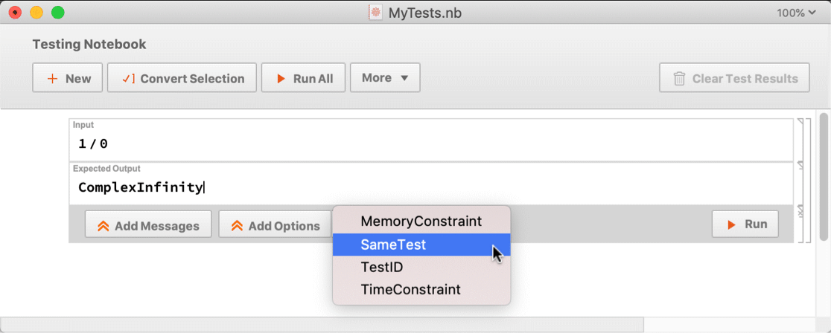Choose the SameTest option
This screenshot has width=831, height=333.
pyautogui.click(x=421, y=245)
